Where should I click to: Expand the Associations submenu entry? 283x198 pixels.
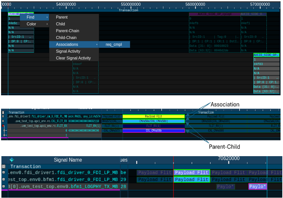click(74, 45)
